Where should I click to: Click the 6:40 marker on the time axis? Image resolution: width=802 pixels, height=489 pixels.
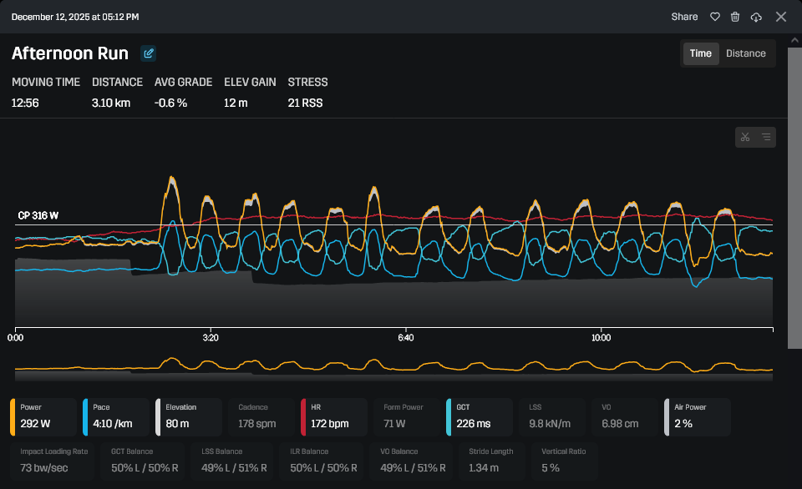click(406, 337)
